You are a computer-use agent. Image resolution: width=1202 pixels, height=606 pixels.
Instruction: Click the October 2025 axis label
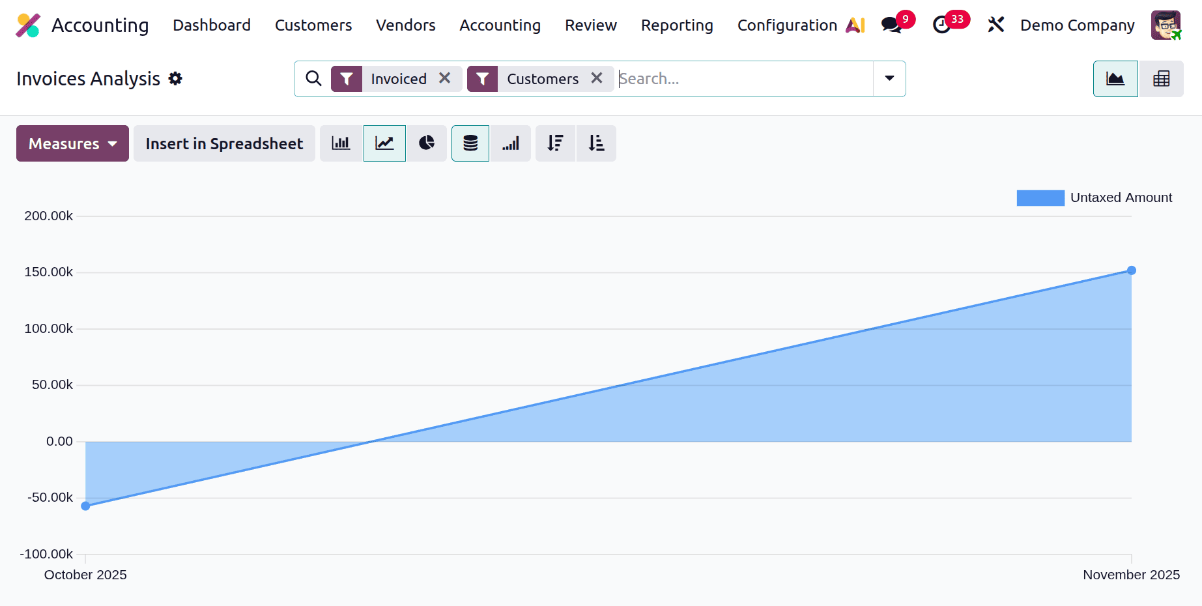[85, 575]
